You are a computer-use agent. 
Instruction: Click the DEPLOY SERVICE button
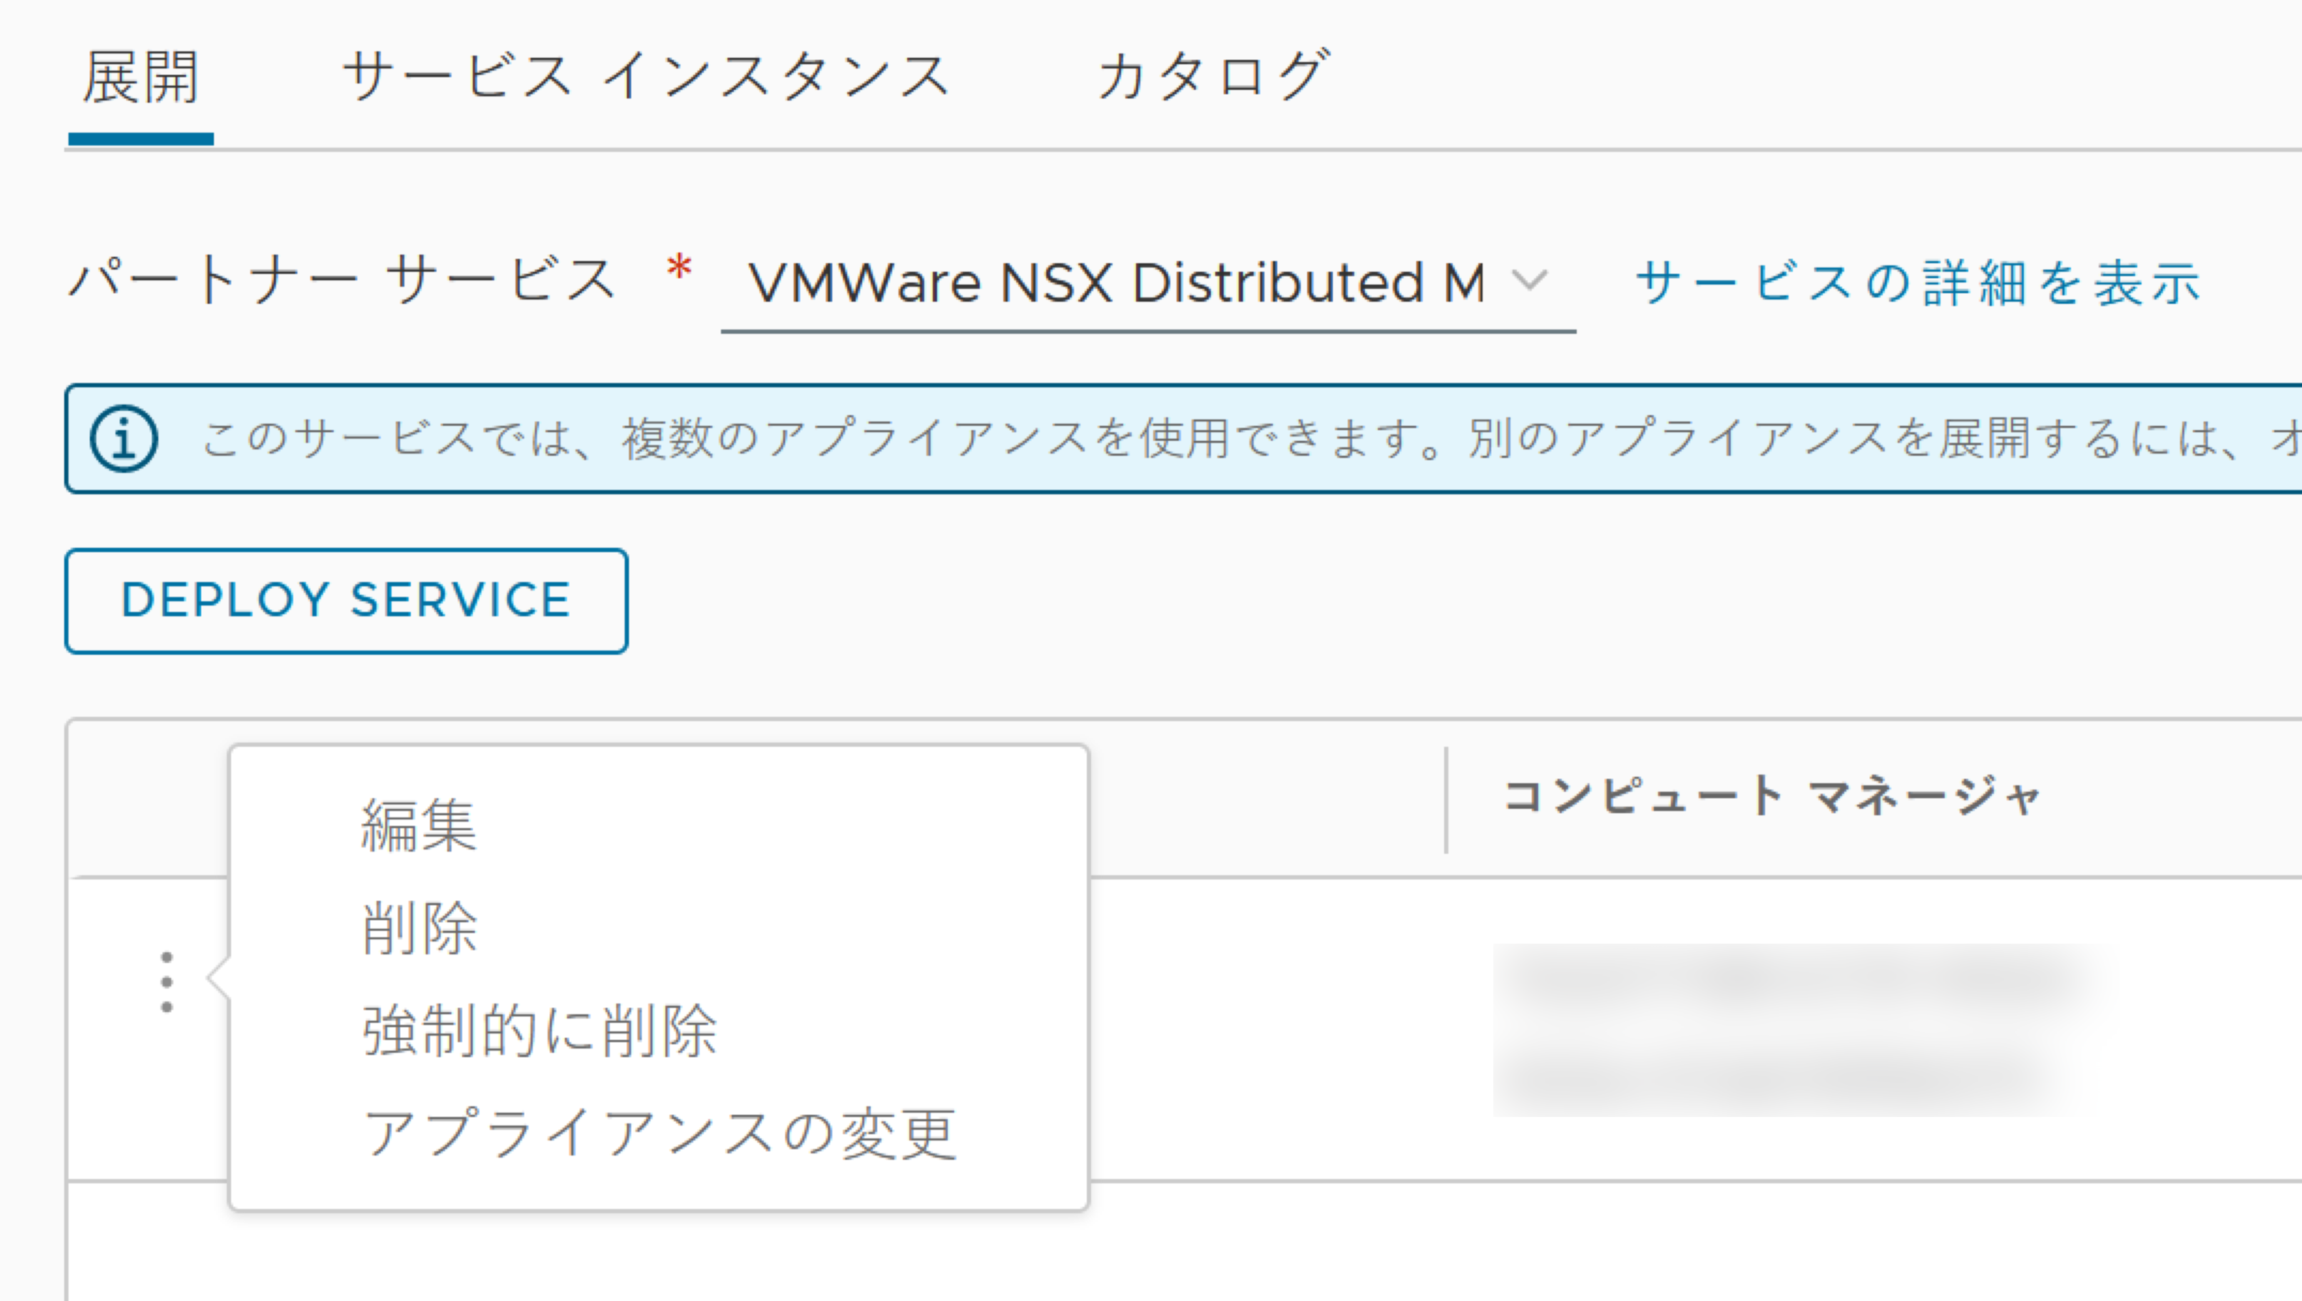(x=346, y=601)
